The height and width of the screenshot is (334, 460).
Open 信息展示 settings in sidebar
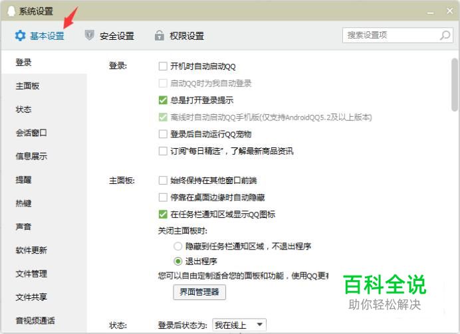point(45,156)
